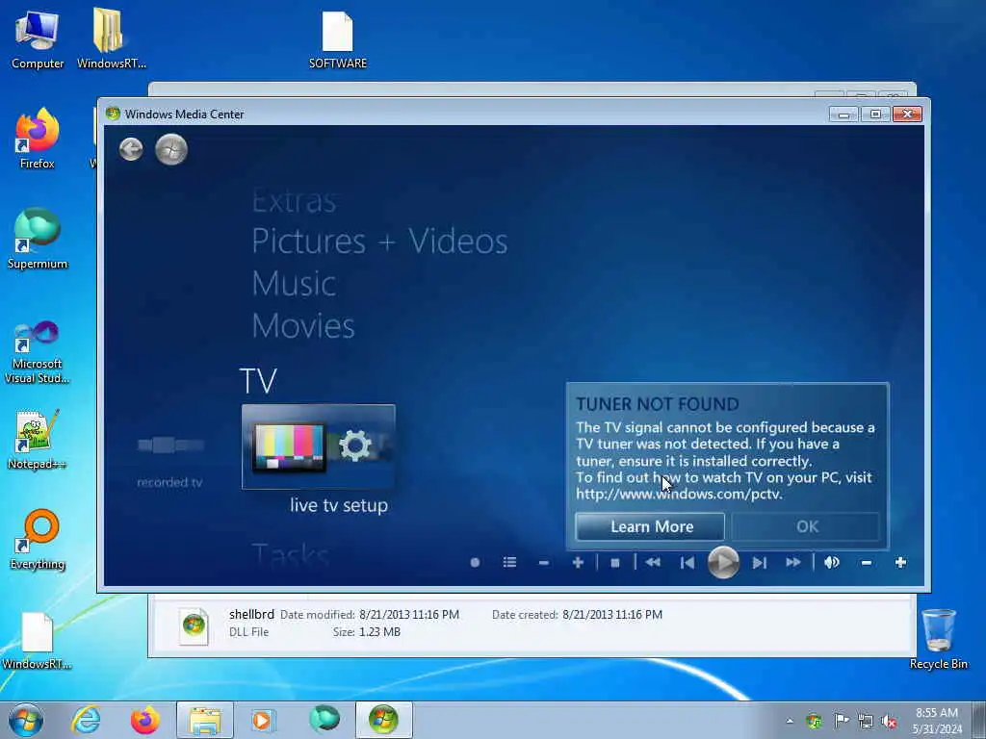
Task: Click the round Play button
Action: [x=723, y=562]
